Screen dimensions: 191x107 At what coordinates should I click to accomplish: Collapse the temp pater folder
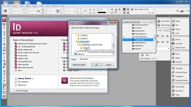click(76, 42)
